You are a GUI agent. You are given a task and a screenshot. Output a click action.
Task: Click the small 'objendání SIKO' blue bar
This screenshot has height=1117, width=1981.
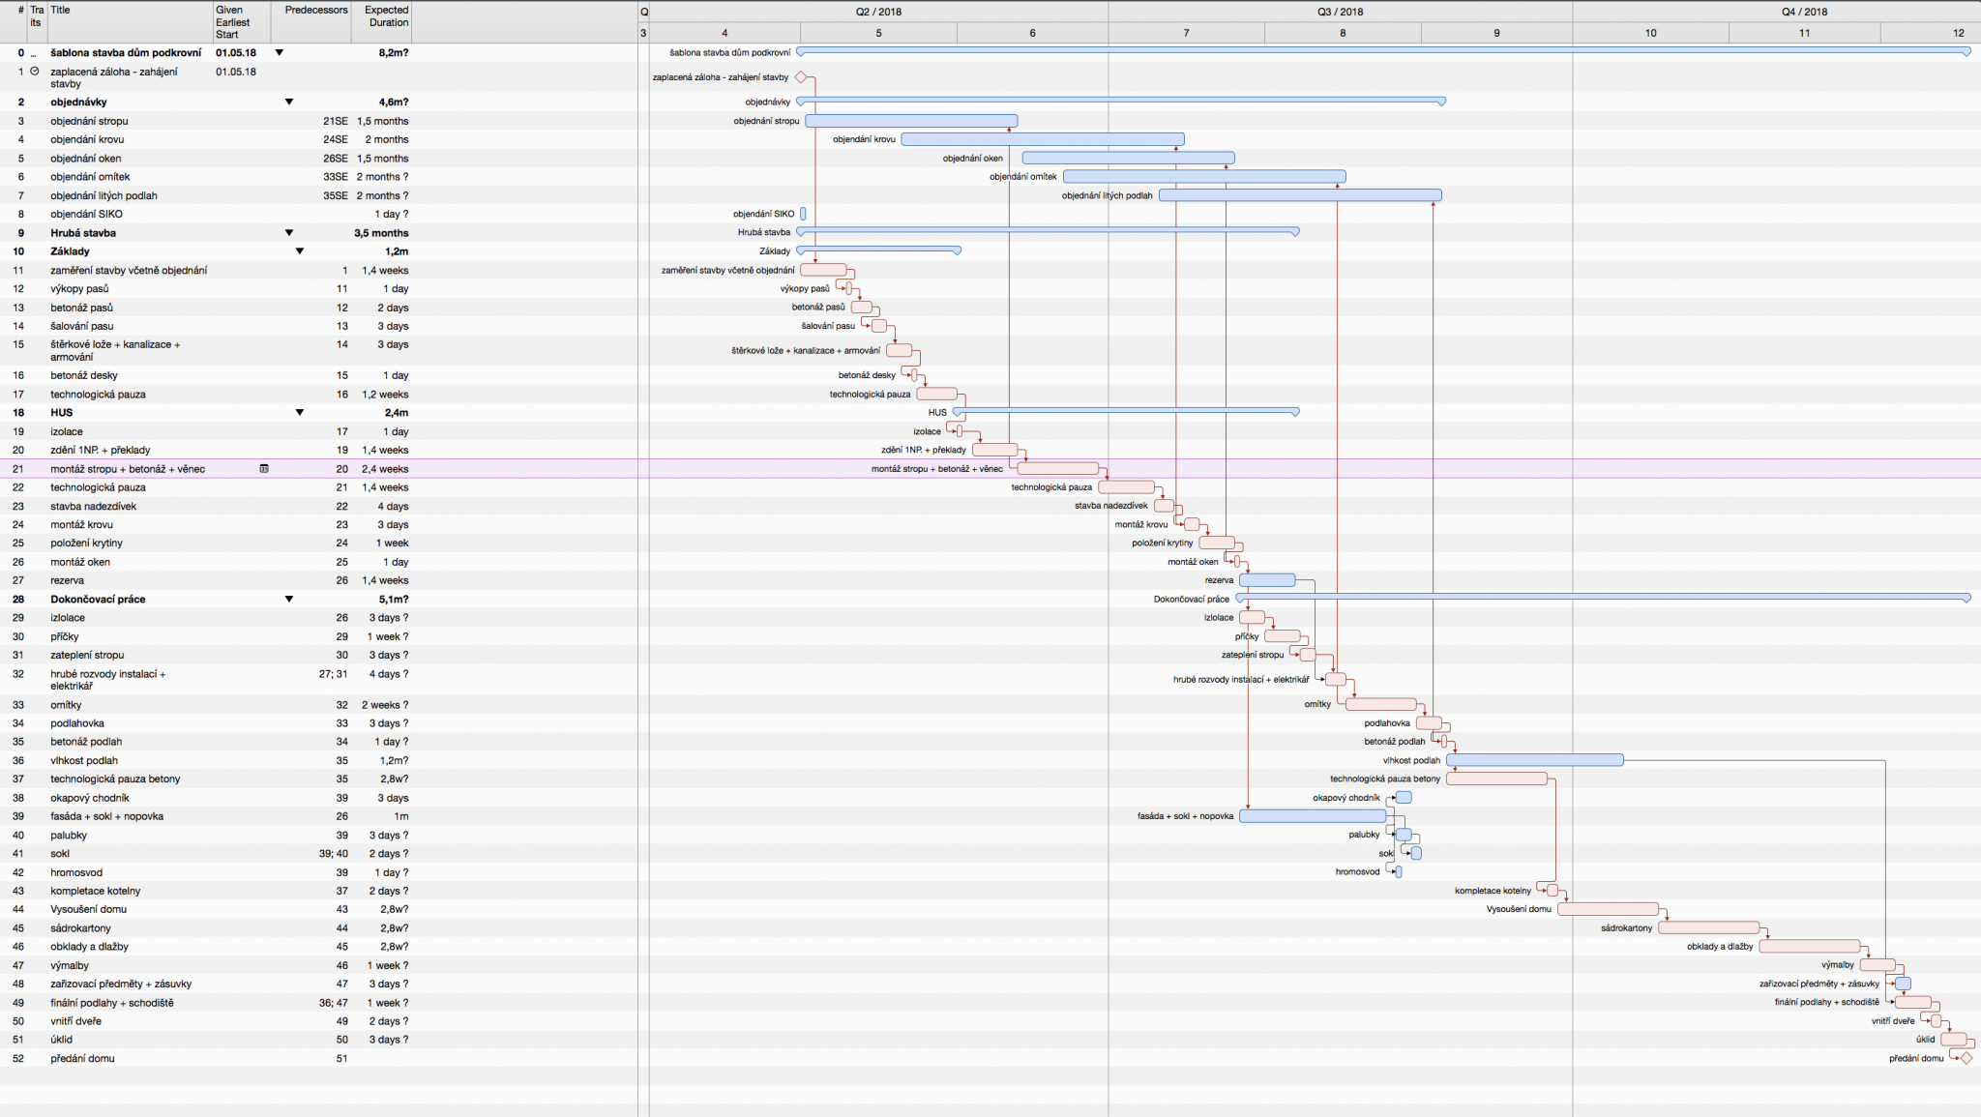pos(803,214)
